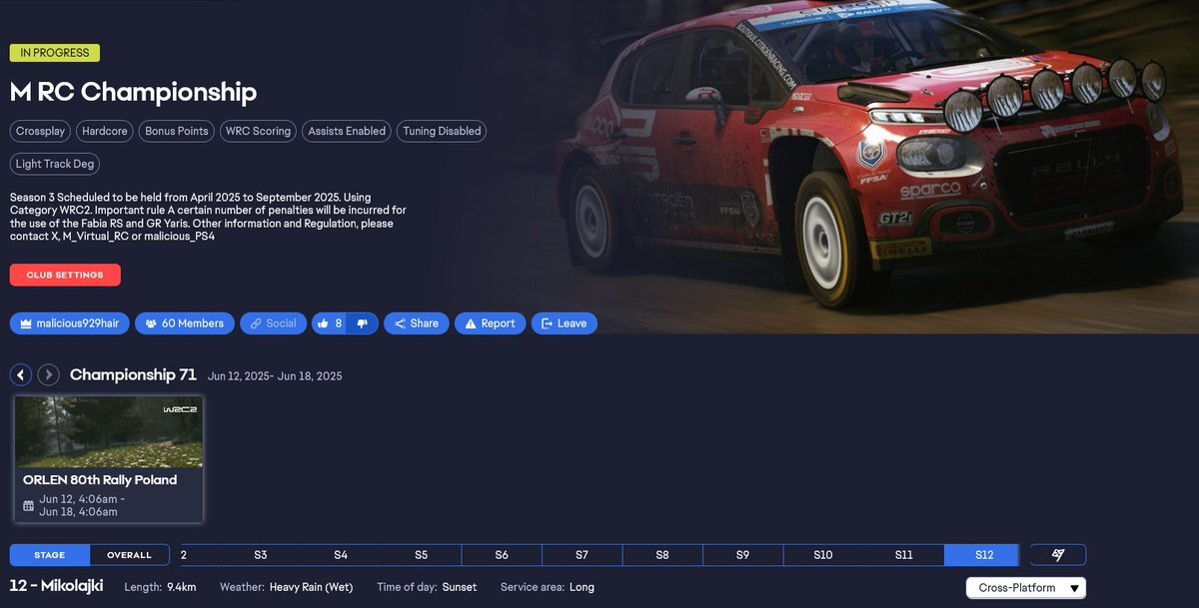The width and height of the screenshot is (1199, 608).
Task: Go to the next championship arrow
Action: pyautogui.click(x=48, y=375)
